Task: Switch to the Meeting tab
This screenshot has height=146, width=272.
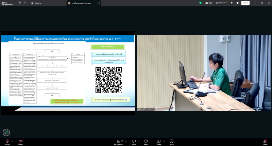Action: click(36, 3)
